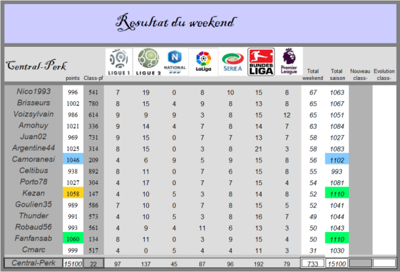Select the Premier League lion logo
The image size is (400, 272).
pos(289,61)
